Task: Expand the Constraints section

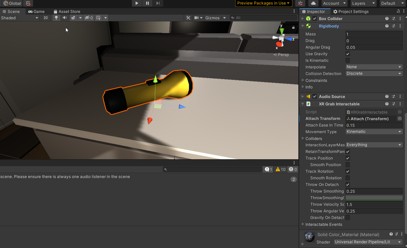Action: (x=316, y=80)
